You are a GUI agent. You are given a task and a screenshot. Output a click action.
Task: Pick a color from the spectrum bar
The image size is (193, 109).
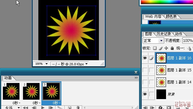point(167,2)
